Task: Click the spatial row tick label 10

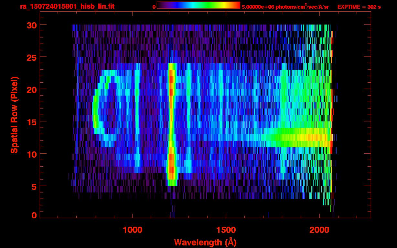Action: 31,154
